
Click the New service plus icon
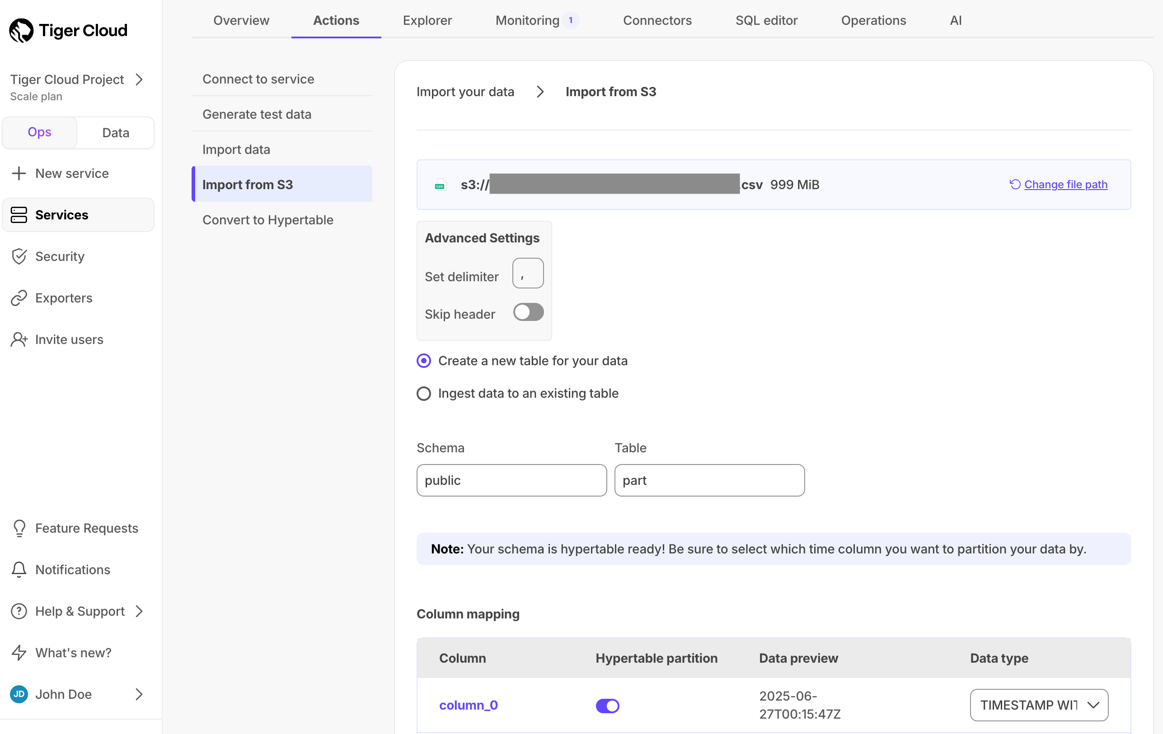pos(19,173)
